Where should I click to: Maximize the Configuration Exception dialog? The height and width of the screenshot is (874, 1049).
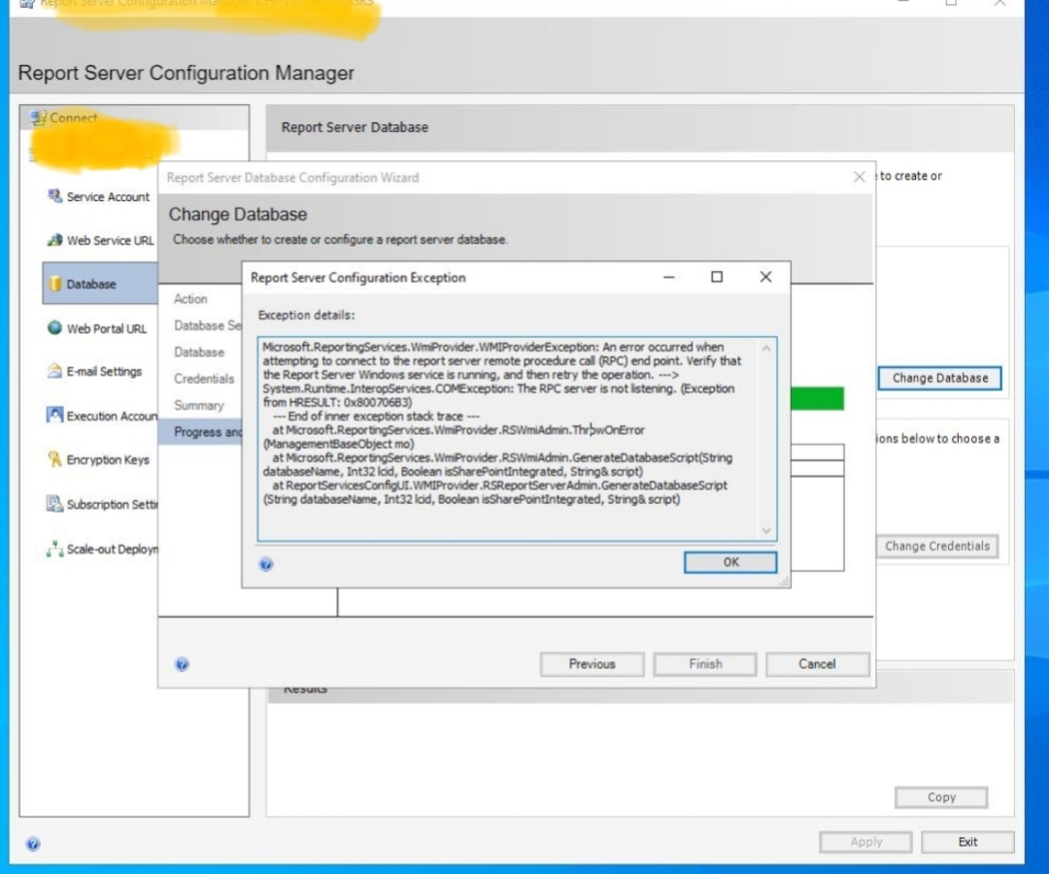point(717,277)
